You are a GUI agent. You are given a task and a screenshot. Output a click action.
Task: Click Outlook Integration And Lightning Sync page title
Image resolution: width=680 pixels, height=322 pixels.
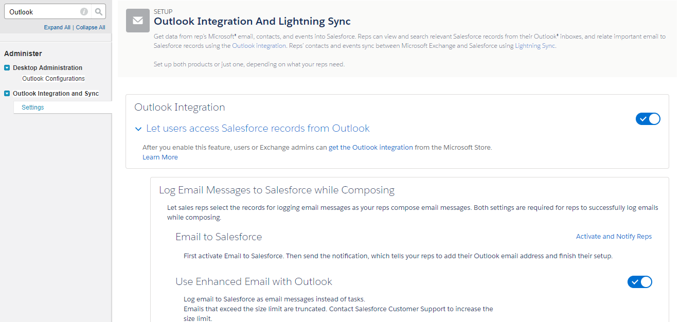click(252, 22)
